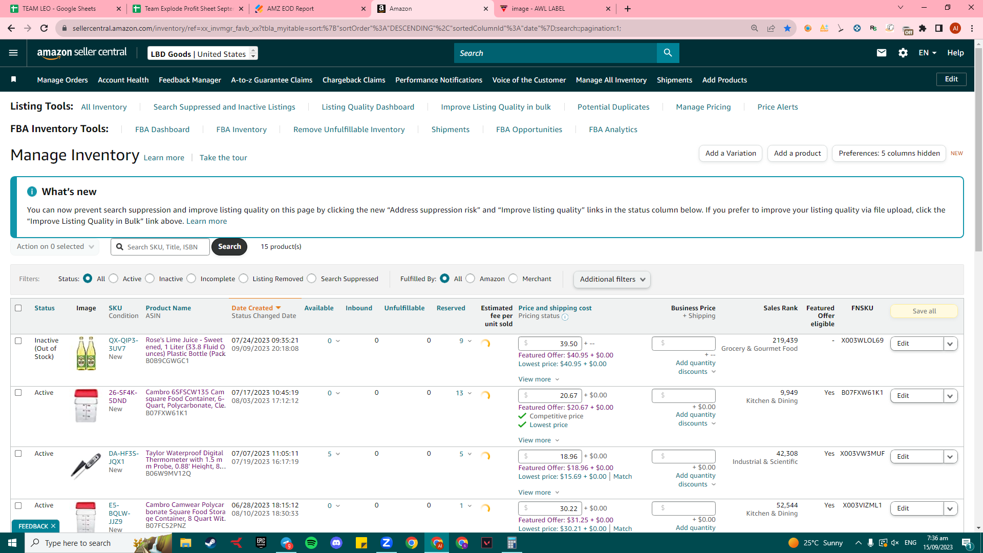Open Edit dropdown arrow for DA-HF3S-JQX1 row

pos(950,457)
